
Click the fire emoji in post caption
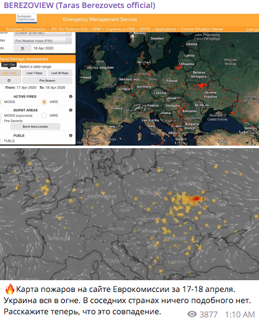click(x=9, y=289)
